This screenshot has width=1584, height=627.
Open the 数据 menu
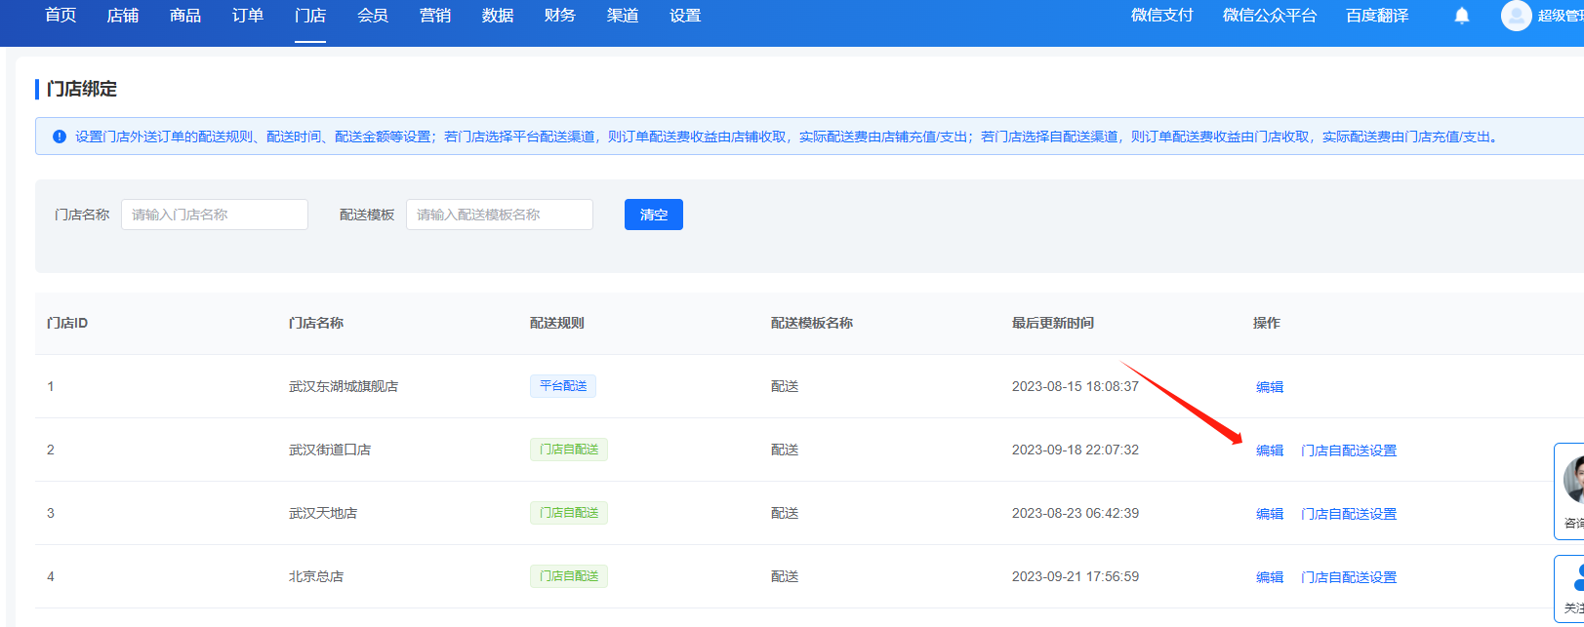click(498, 16)
